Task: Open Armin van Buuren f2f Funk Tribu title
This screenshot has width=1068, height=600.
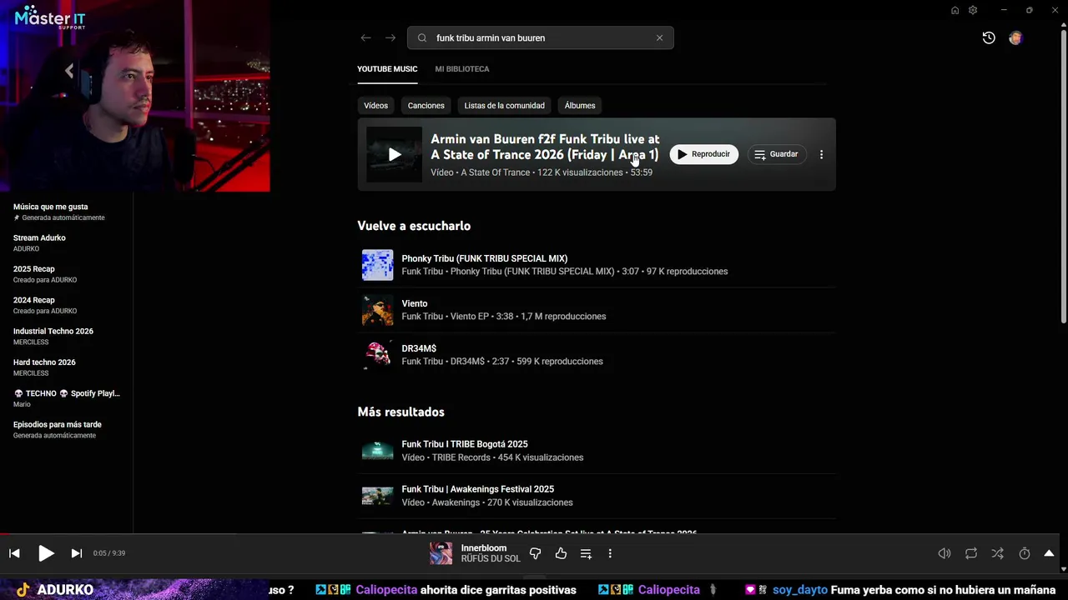Action: 545,147
